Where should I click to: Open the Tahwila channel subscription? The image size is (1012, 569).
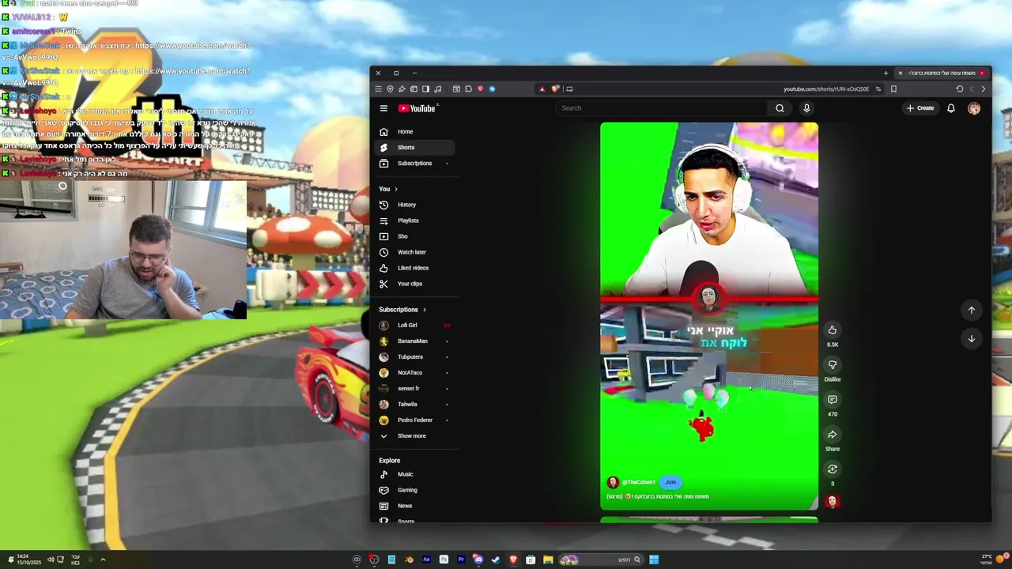point(415,405)
